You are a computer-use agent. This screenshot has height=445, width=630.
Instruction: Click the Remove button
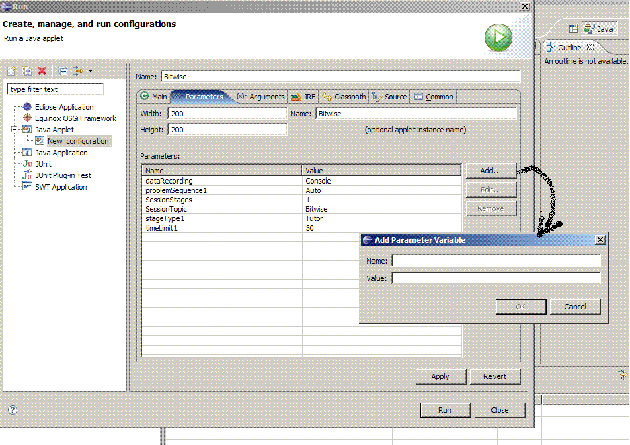491,208
